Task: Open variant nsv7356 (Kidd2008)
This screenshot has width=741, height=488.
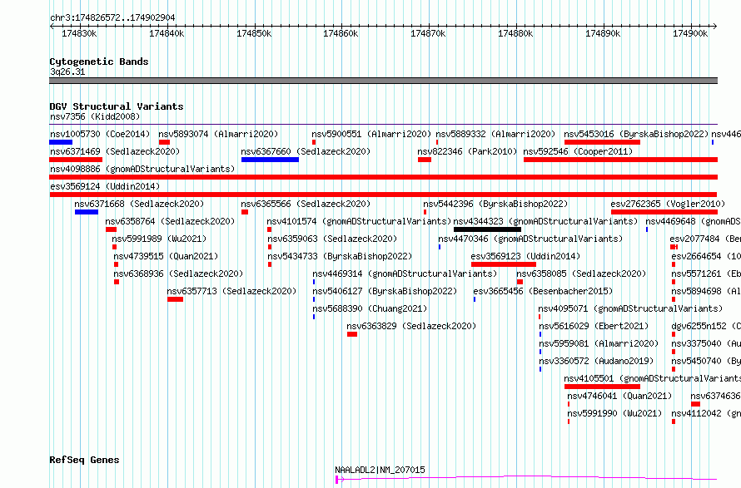Action: click(x=95, y=116)
